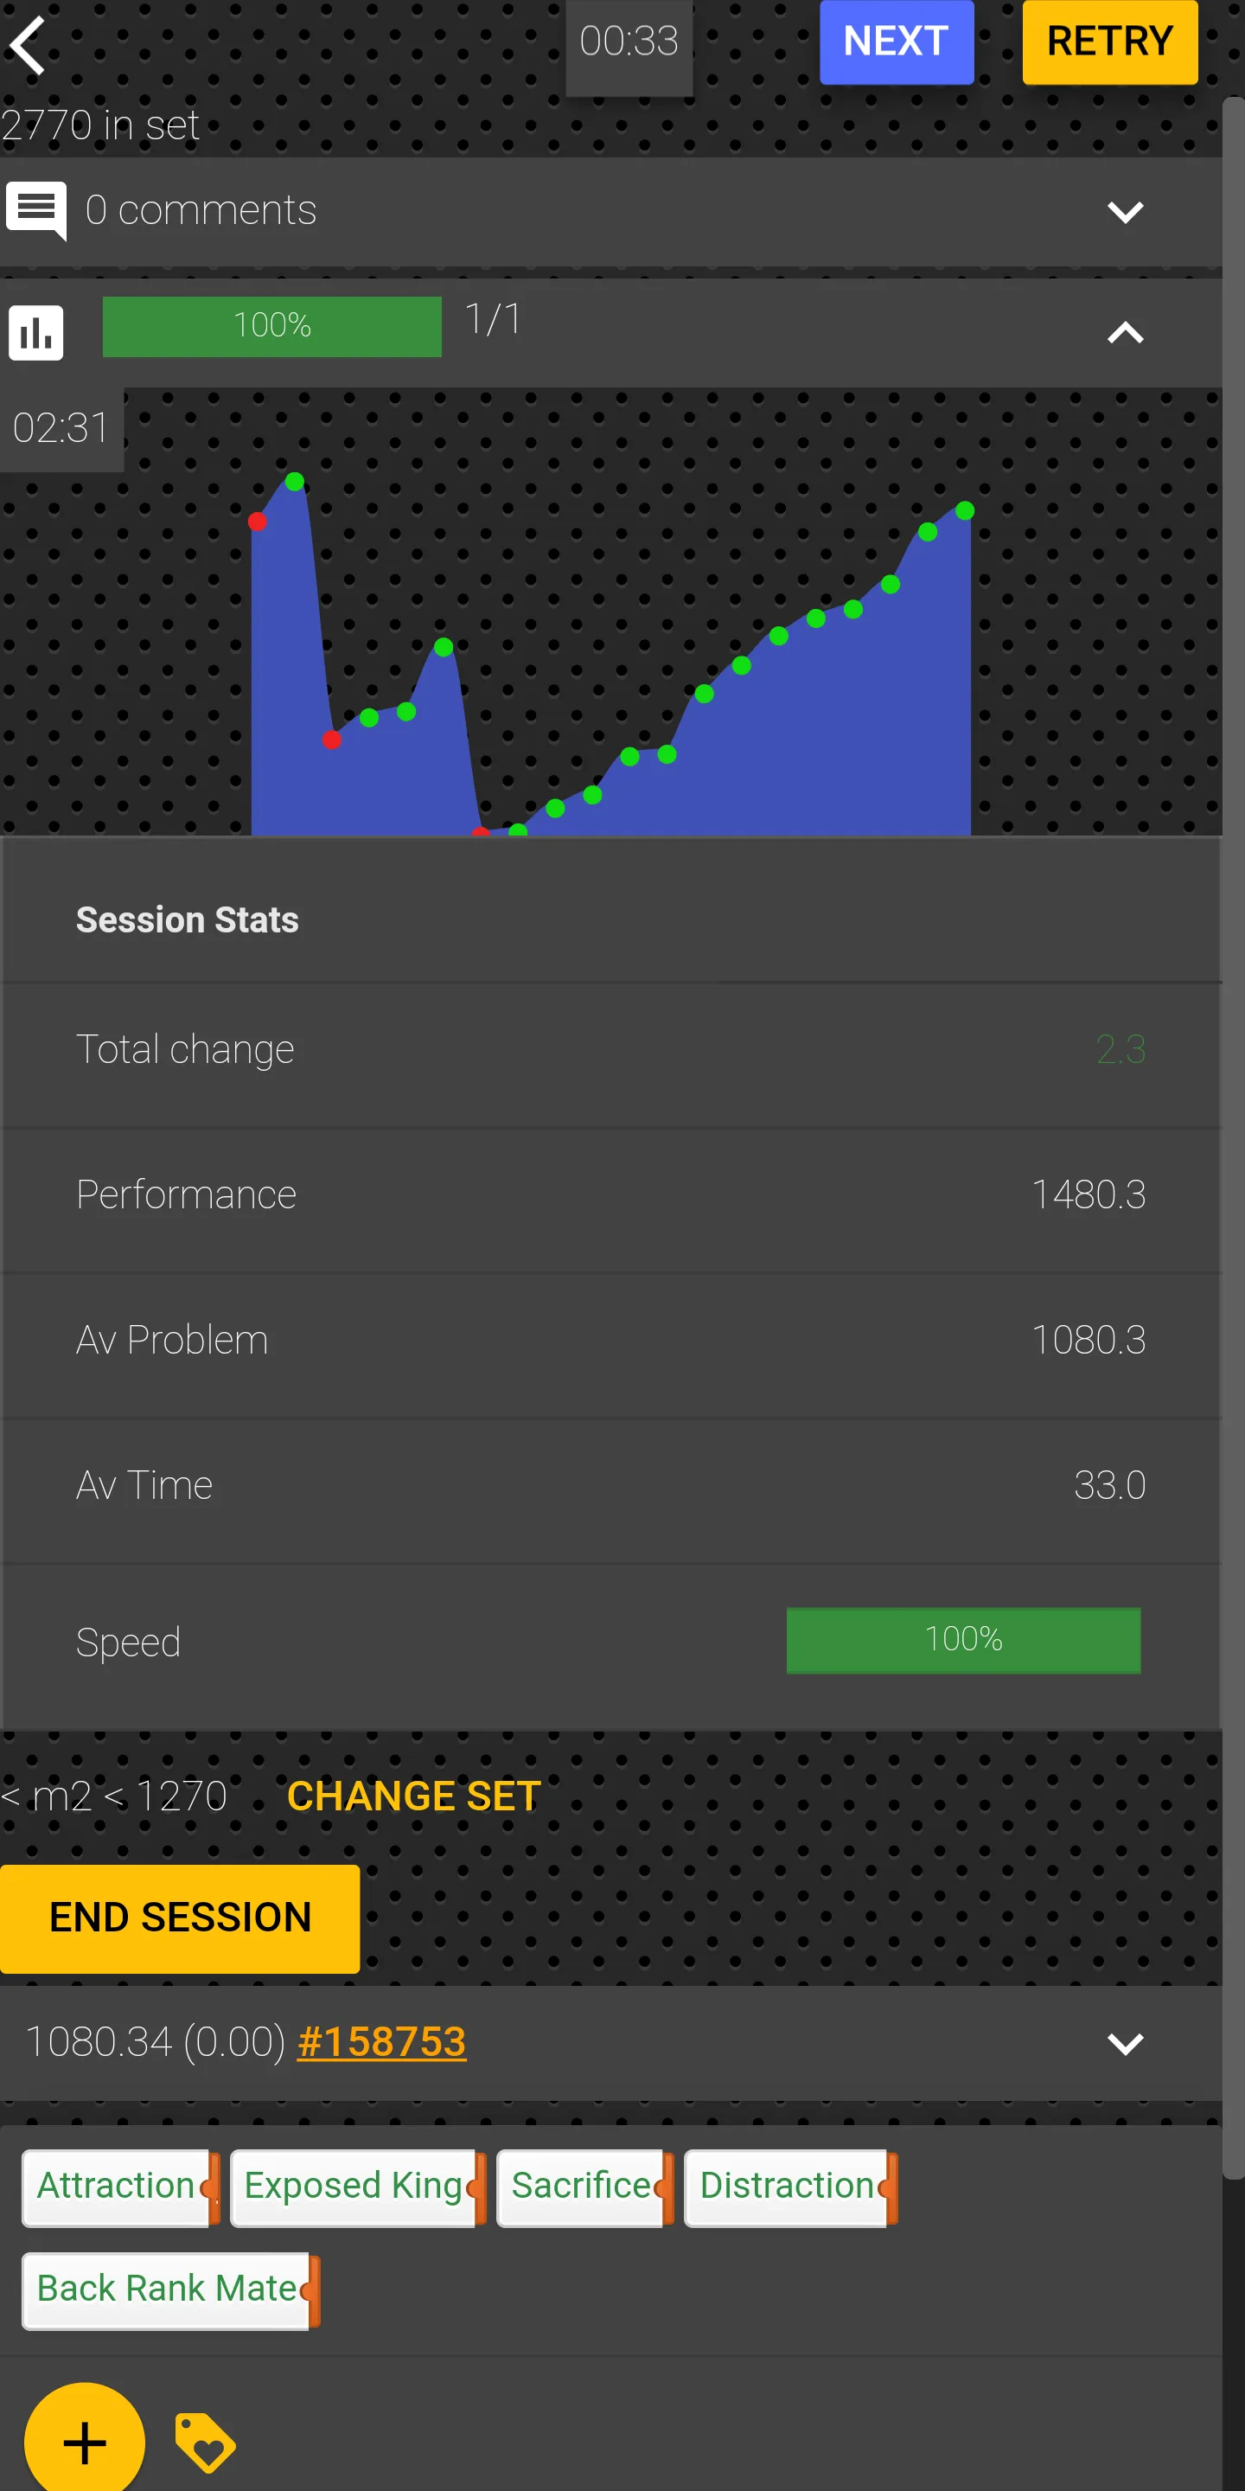Remove the Back Rank Mate tag handle

coord(312,2291)
